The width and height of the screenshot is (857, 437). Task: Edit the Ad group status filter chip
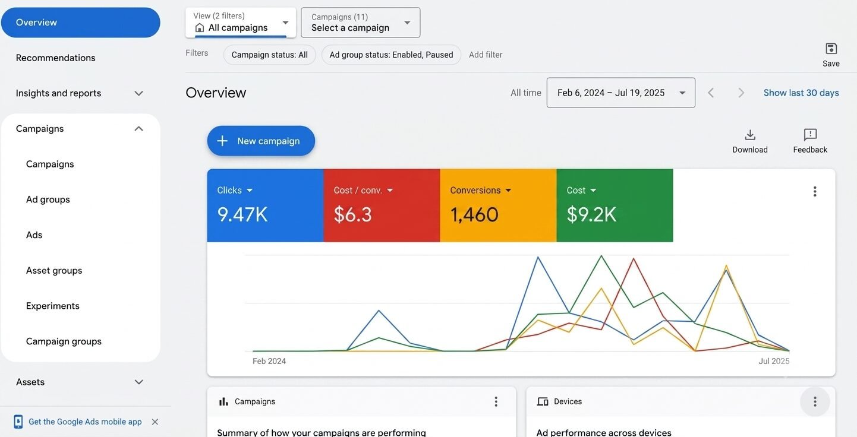391,55
